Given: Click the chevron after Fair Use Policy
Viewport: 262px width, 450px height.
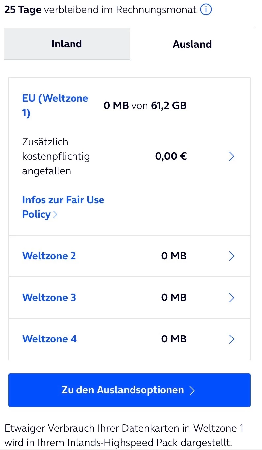Looking at the screenshot, I should pyautogui.click(x=55, y=215).
